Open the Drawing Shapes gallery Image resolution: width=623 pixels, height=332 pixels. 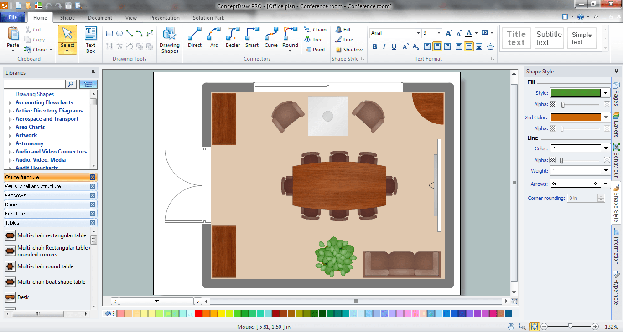tap(169, 40)
